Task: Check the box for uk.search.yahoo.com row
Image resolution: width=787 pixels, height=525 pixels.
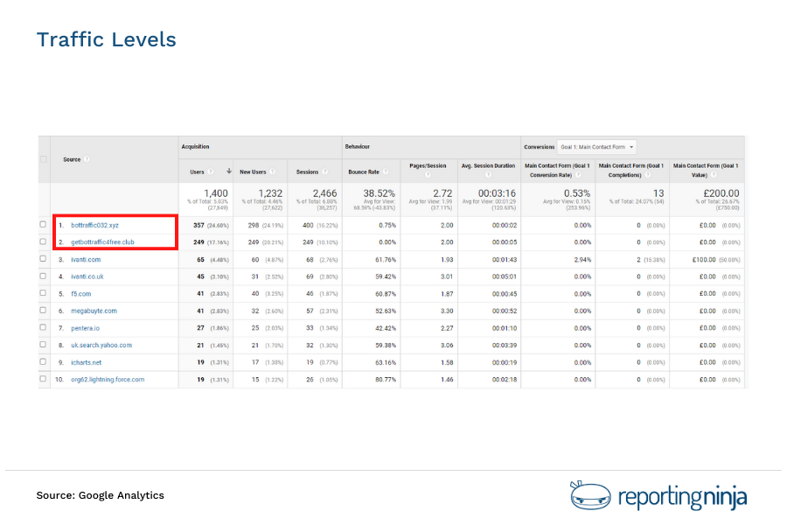Action: pyautogui.click(x=43, y=345)
